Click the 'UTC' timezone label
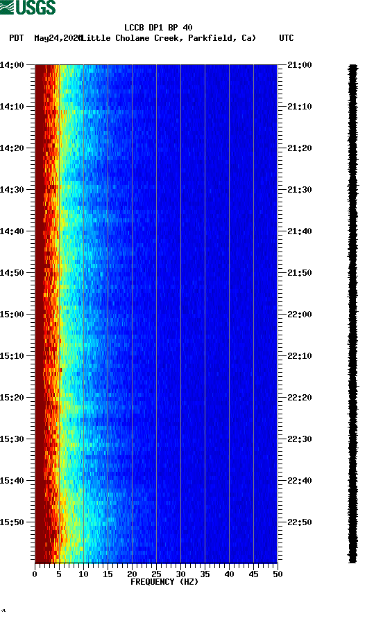Viewport: 383px width, 618px height. coord(287,38)
